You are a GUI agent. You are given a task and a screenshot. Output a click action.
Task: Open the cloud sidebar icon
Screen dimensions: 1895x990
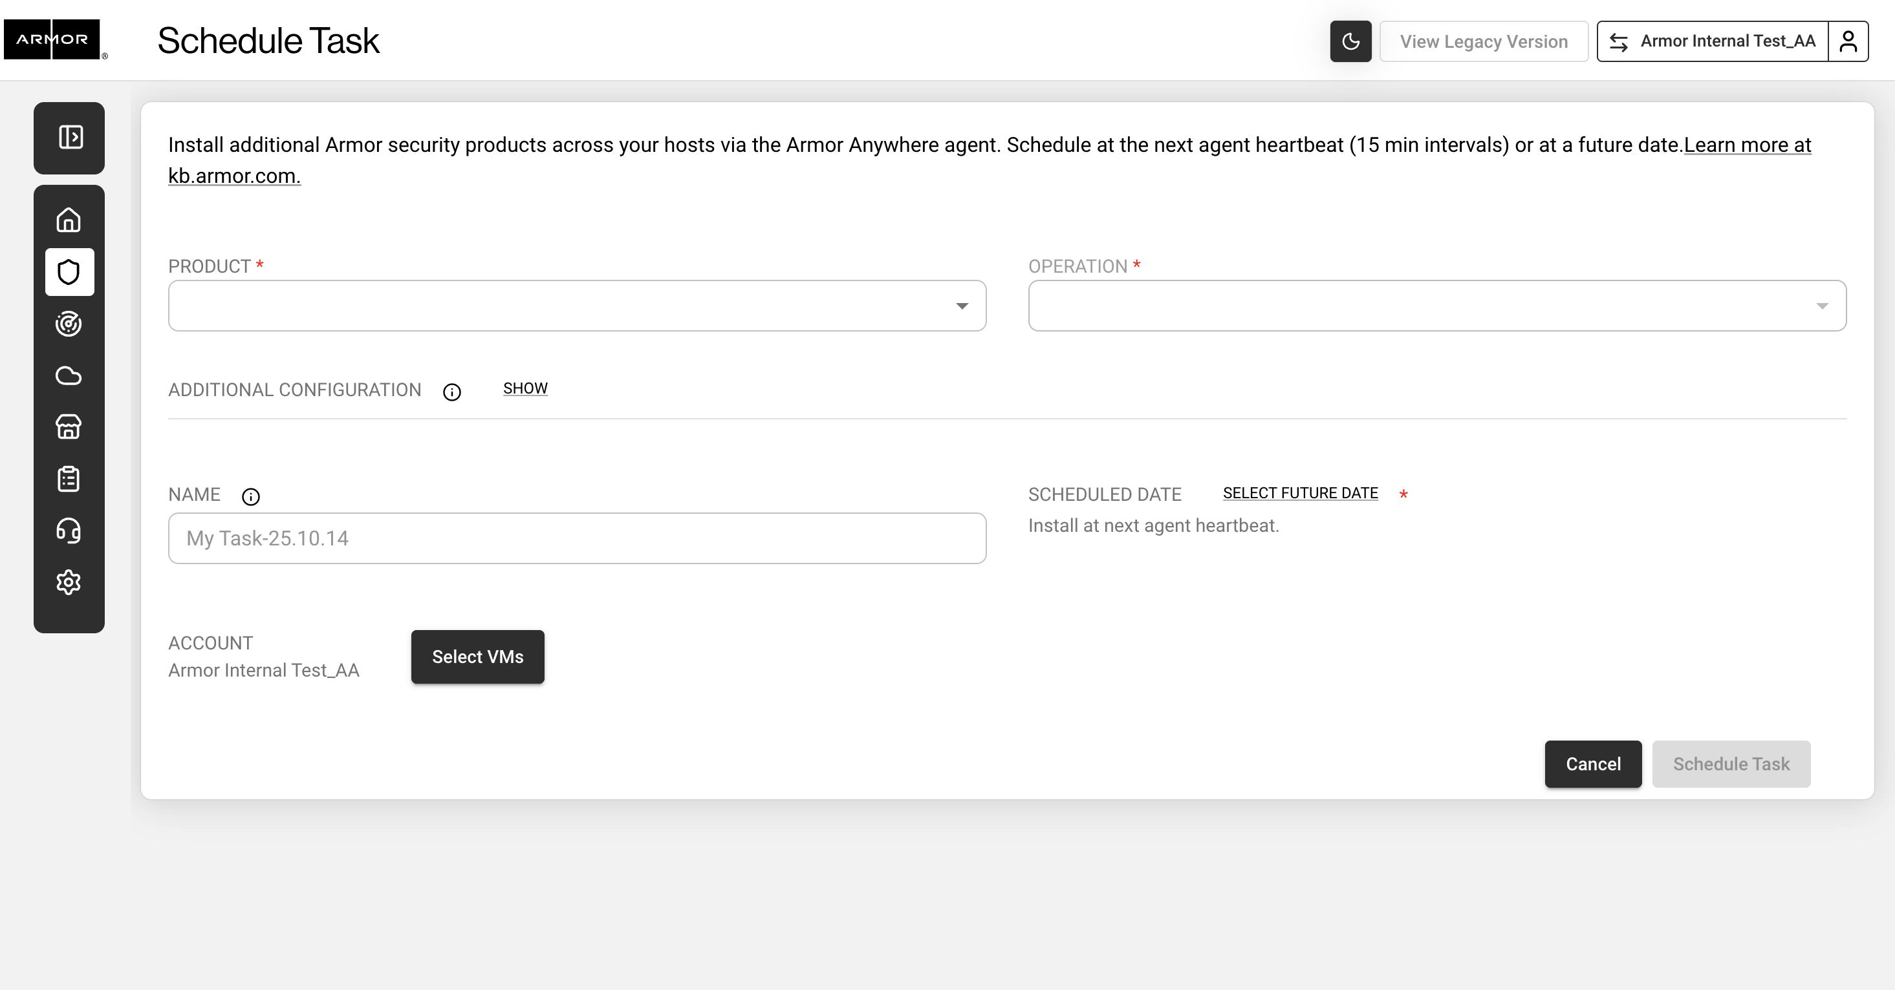tap(69, 375)
